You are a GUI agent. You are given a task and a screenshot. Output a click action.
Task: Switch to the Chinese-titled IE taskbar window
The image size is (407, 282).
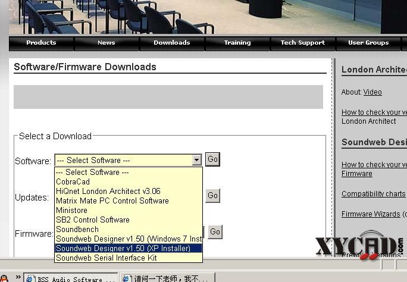168,278
